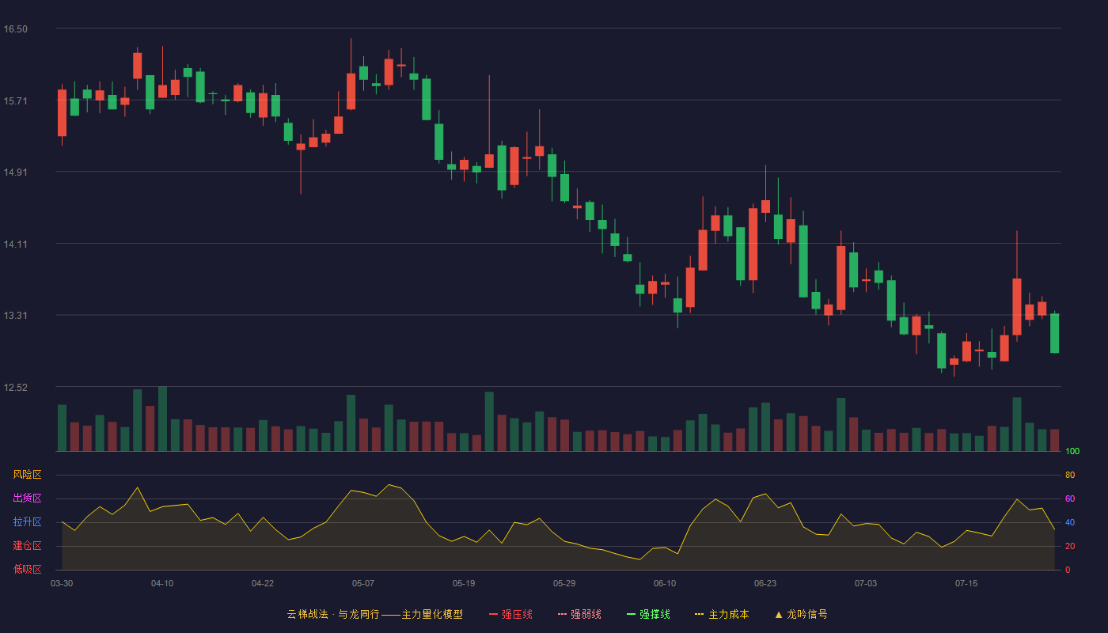Click the 05-29 date label
The image size is (1108, 633).
(564, 583)
